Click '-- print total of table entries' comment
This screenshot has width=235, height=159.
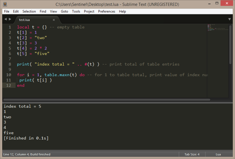coord(141,64)
